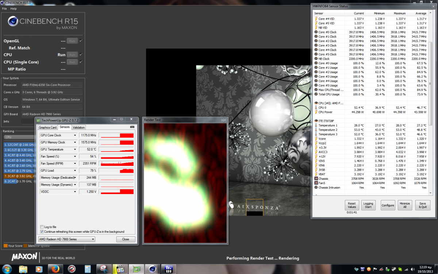Open Media Player Classic taskbar icon
This screenshot has height=274, width=438.
(120, 269)
